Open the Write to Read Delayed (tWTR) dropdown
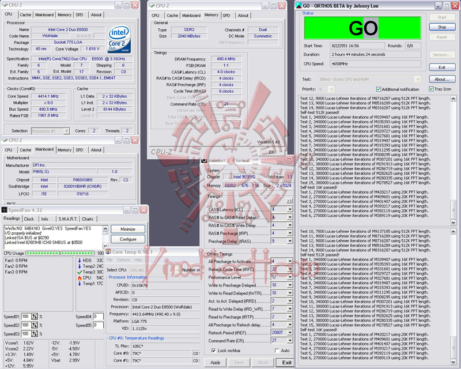 point(290,293)
